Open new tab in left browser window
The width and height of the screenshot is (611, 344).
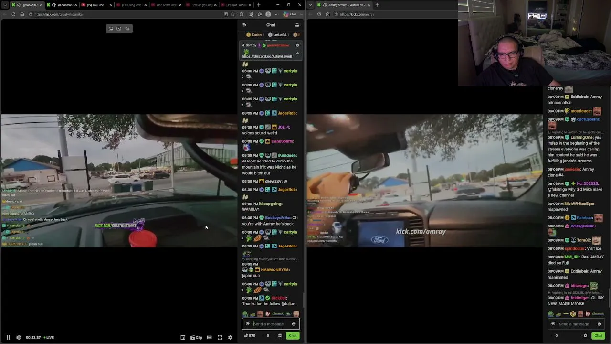coord(258,5)
